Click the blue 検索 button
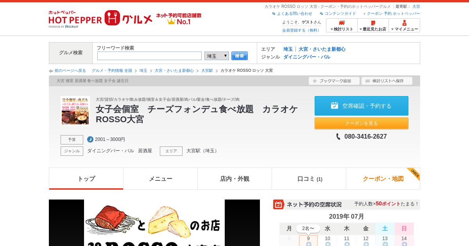The height and width of the screenshot is (246, 469). coord(240,56)
